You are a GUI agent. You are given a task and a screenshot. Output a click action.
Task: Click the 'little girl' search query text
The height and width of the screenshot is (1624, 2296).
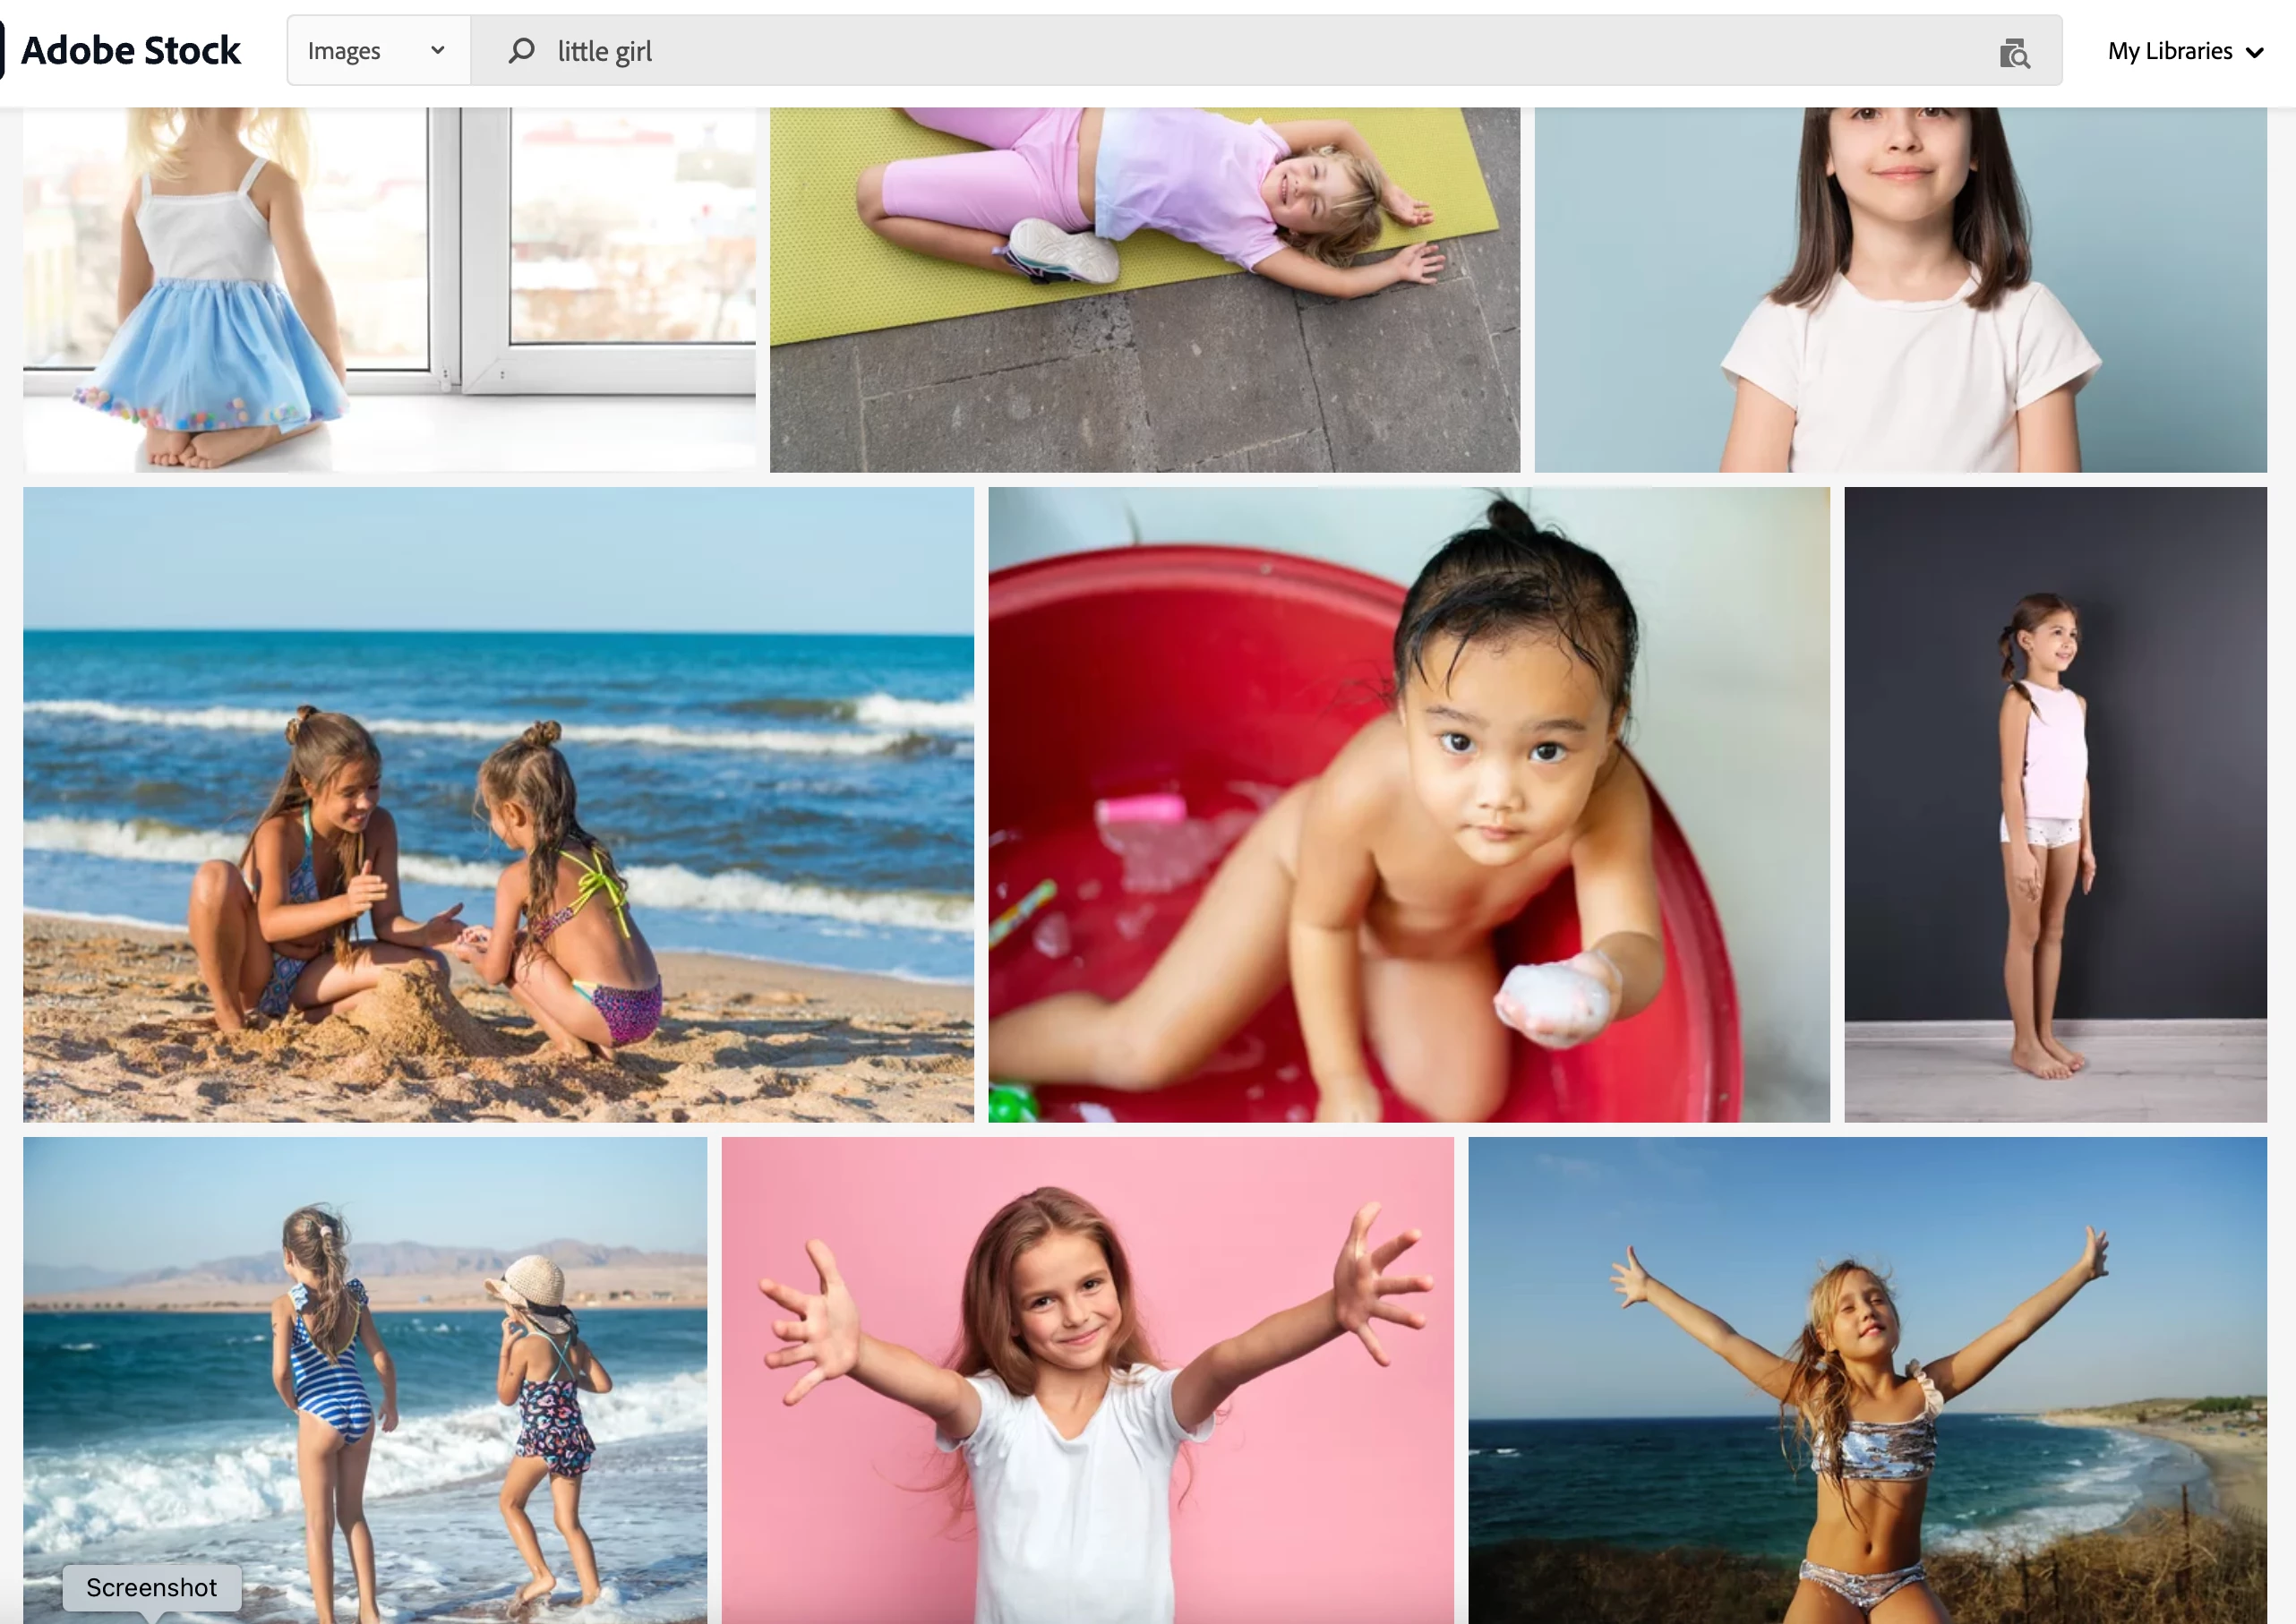pos(604,51)
